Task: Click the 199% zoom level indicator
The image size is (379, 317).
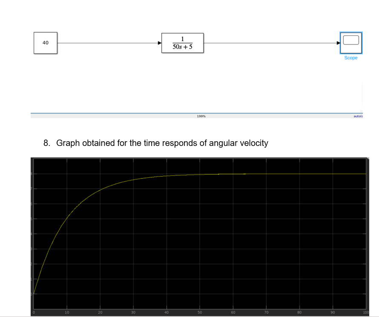Action: coord(201,116)
